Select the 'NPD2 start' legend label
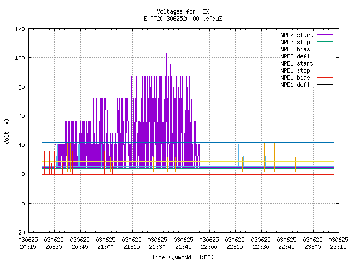This screenshot has width=349, height=262. (x=297, y=35)
